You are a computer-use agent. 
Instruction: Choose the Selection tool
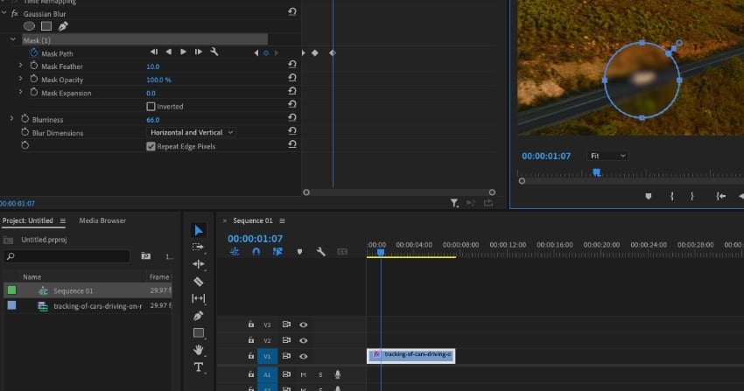[199, 230]
